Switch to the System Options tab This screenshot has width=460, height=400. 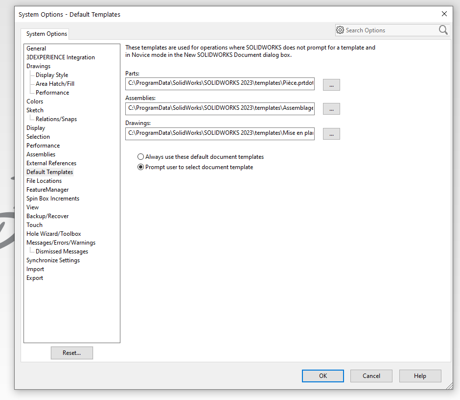[45, 34]
